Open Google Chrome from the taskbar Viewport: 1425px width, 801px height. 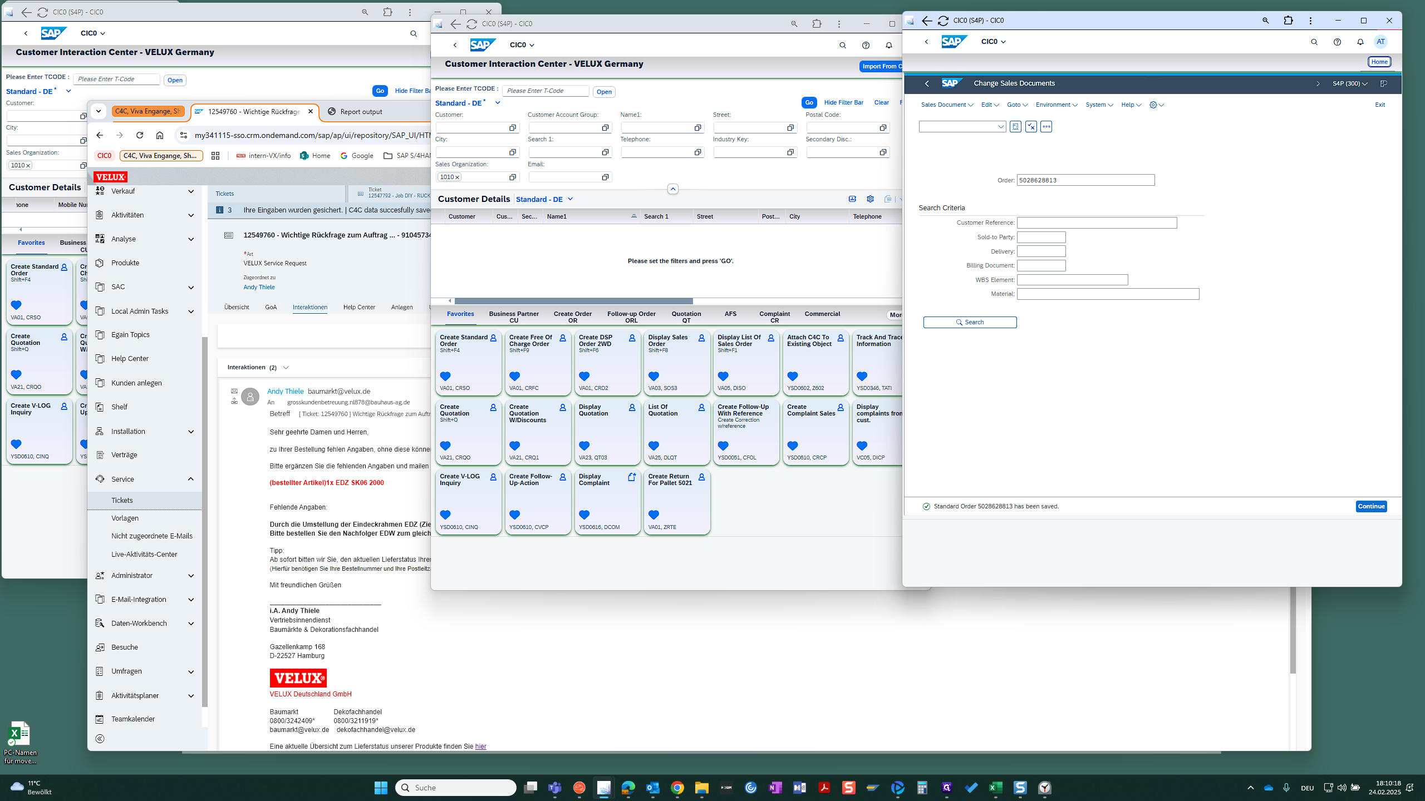[x=677, y=788]
